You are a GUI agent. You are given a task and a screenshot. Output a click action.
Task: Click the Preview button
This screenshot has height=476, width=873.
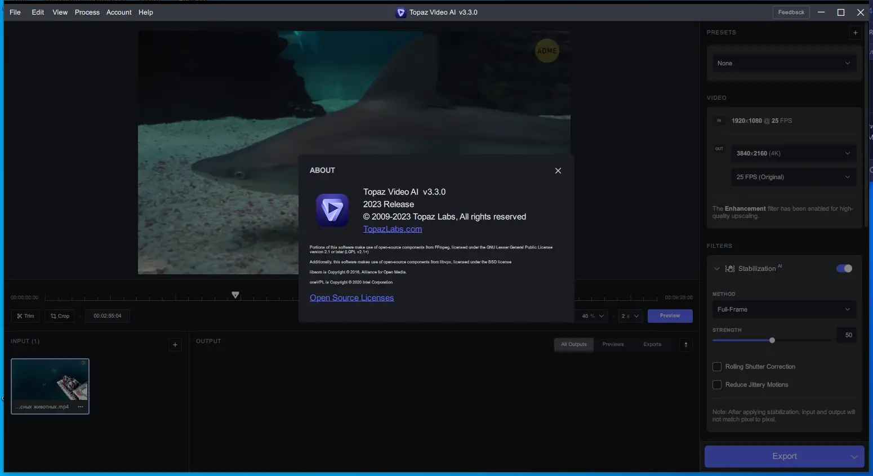670,316
